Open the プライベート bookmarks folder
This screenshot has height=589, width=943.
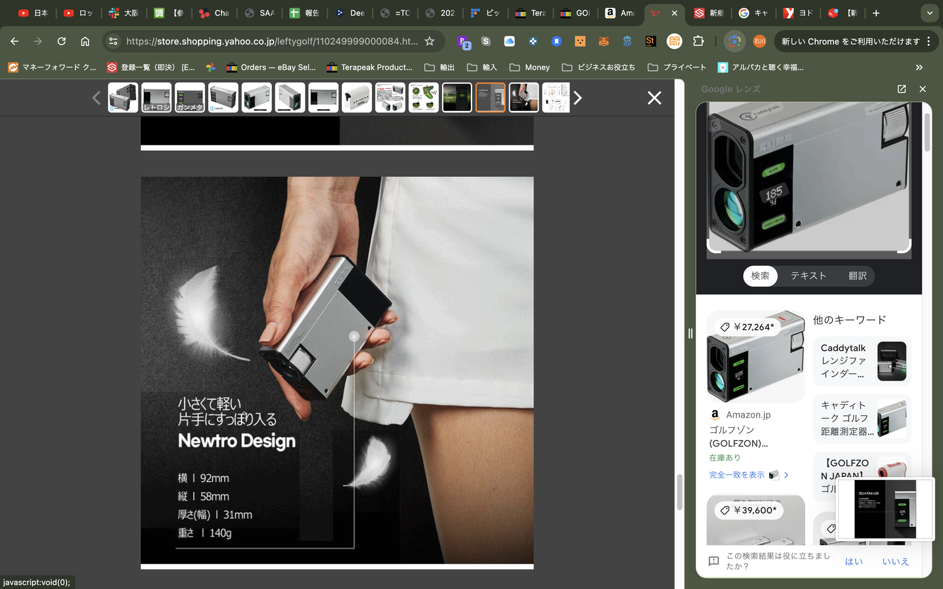point(677,67)
